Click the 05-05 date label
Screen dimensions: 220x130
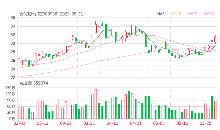point(159,123)
